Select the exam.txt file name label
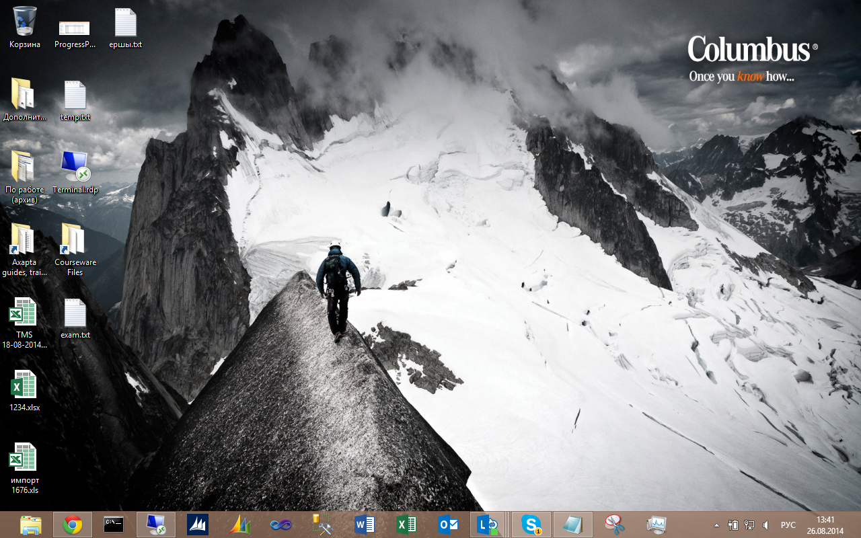861x538 pixels. pos(75,335)
